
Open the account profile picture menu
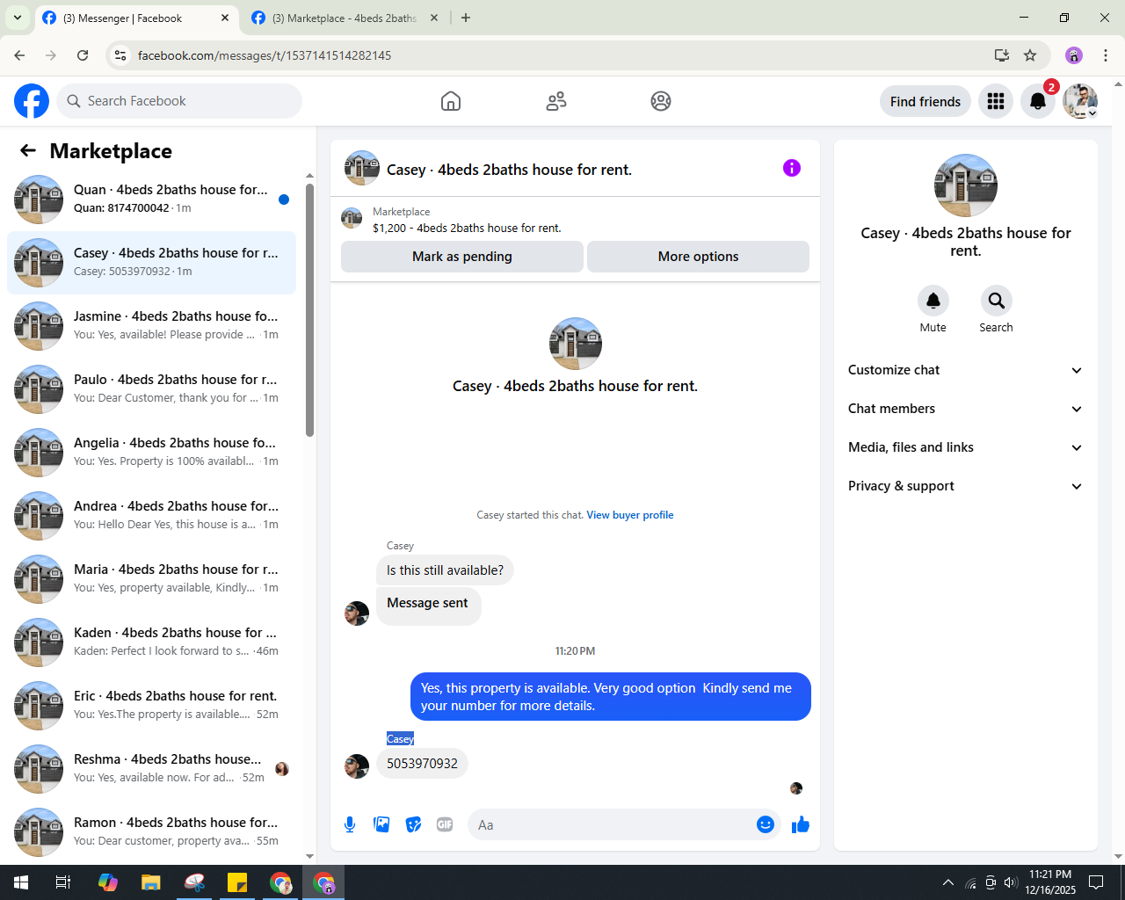tap(1080, 101)
